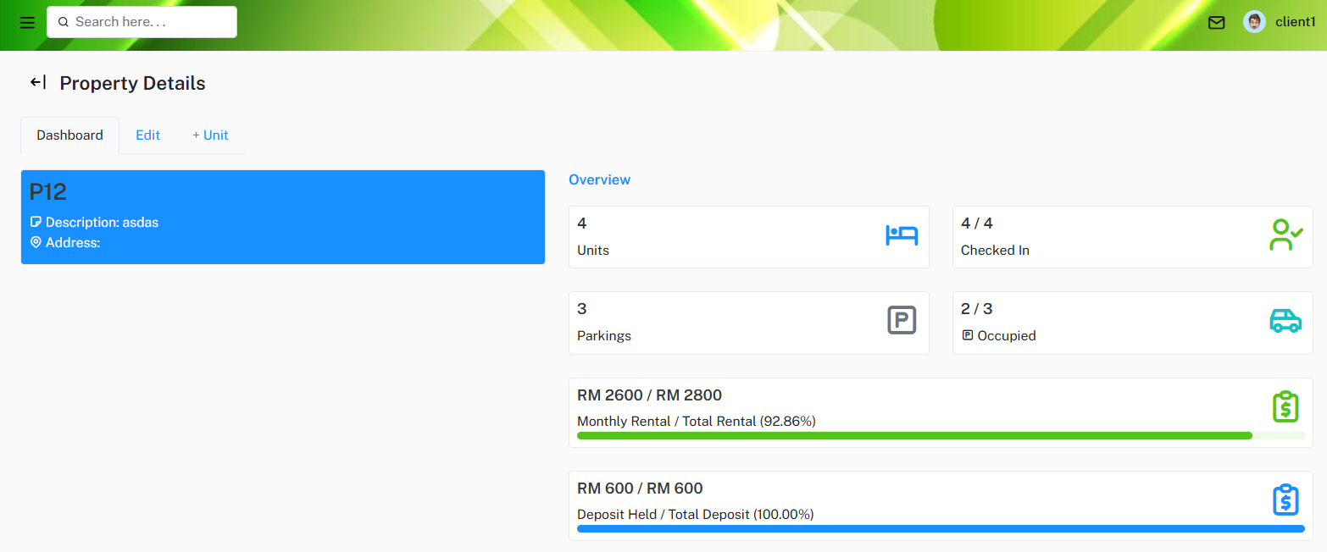
Task: Click the Overview heading link
Action: click(x=599, y=179)
